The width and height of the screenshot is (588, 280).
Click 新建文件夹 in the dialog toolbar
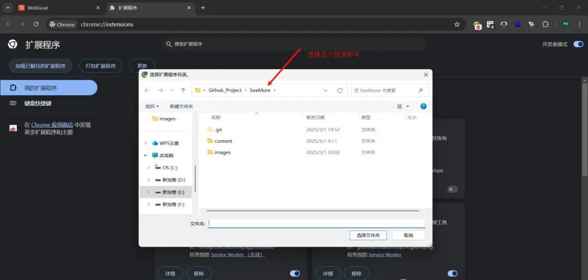pos(181,107)
